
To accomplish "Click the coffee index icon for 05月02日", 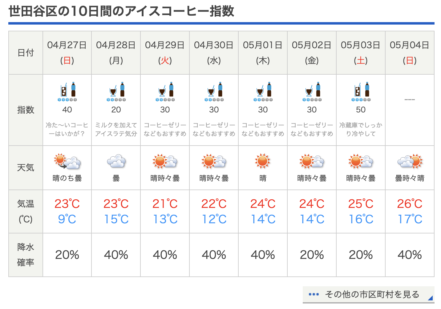I will point(312,91).
